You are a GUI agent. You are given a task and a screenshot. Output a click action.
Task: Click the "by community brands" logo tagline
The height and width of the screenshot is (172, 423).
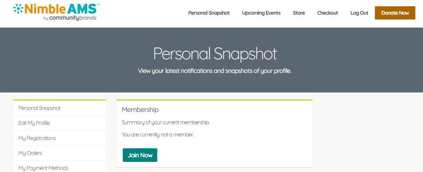[x=70, y=18]
